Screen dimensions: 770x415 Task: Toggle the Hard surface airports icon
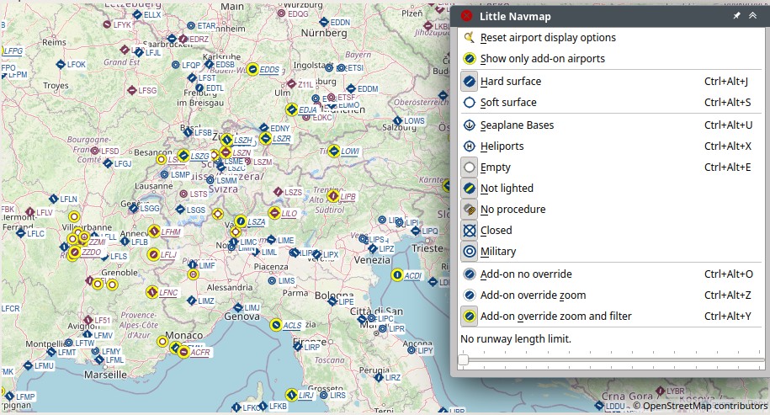click(x=470, y=81)
